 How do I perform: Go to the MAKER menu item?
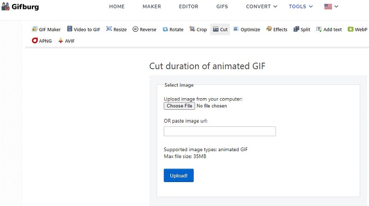click(152, 6)
